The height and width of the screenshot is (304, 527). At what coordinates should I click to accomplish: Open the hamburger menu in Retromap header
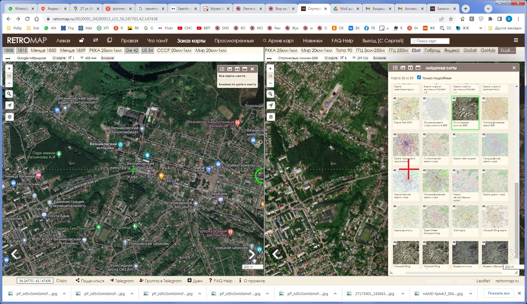(516, 40)
